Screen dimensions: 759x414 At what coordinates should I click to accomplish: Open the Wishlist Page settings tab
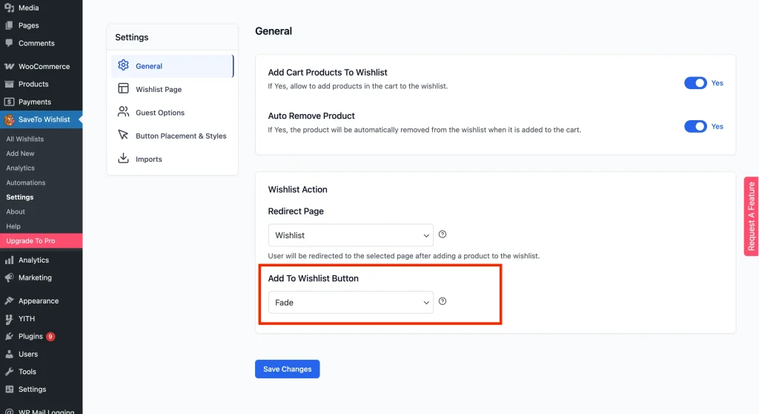172,89
